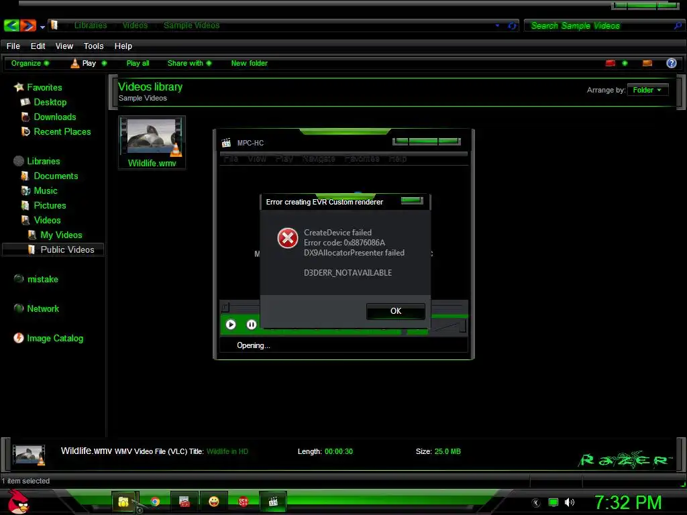Toggle the orange preview pane icon
The width and height of the screenshot is (687, 515).
point(647,64)
